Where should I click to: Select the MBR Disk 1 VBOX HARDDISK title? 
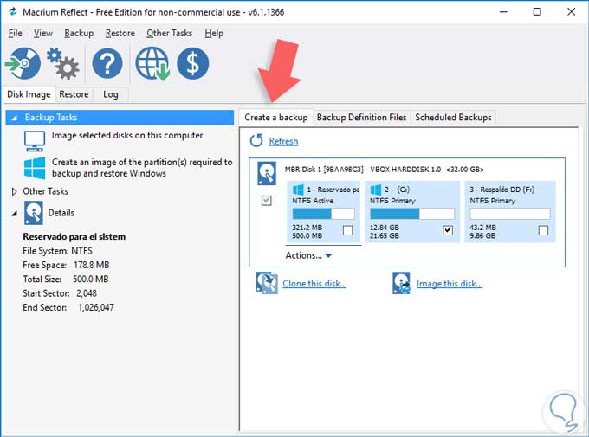pyautogui.click(x=385, y=170)
